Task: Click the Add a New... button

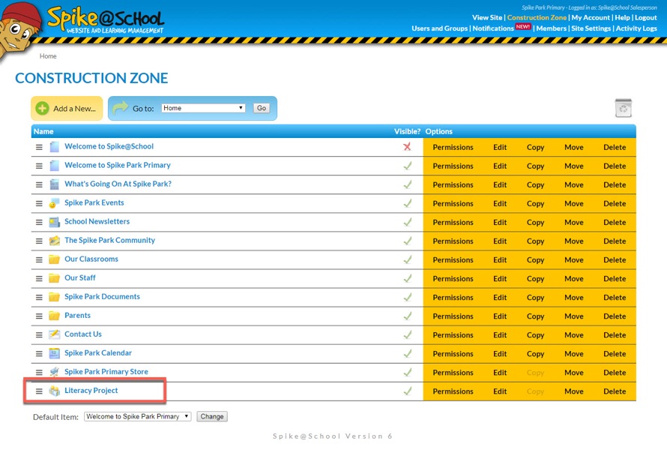Action: point(67,108)
